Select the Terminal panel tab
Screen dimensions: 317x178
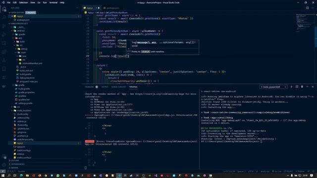(133, 87)
